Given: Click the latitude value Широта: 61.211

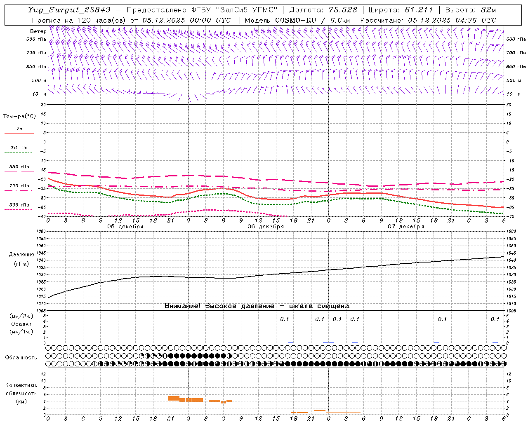Looking at the screenshot, I should point(401,10).
